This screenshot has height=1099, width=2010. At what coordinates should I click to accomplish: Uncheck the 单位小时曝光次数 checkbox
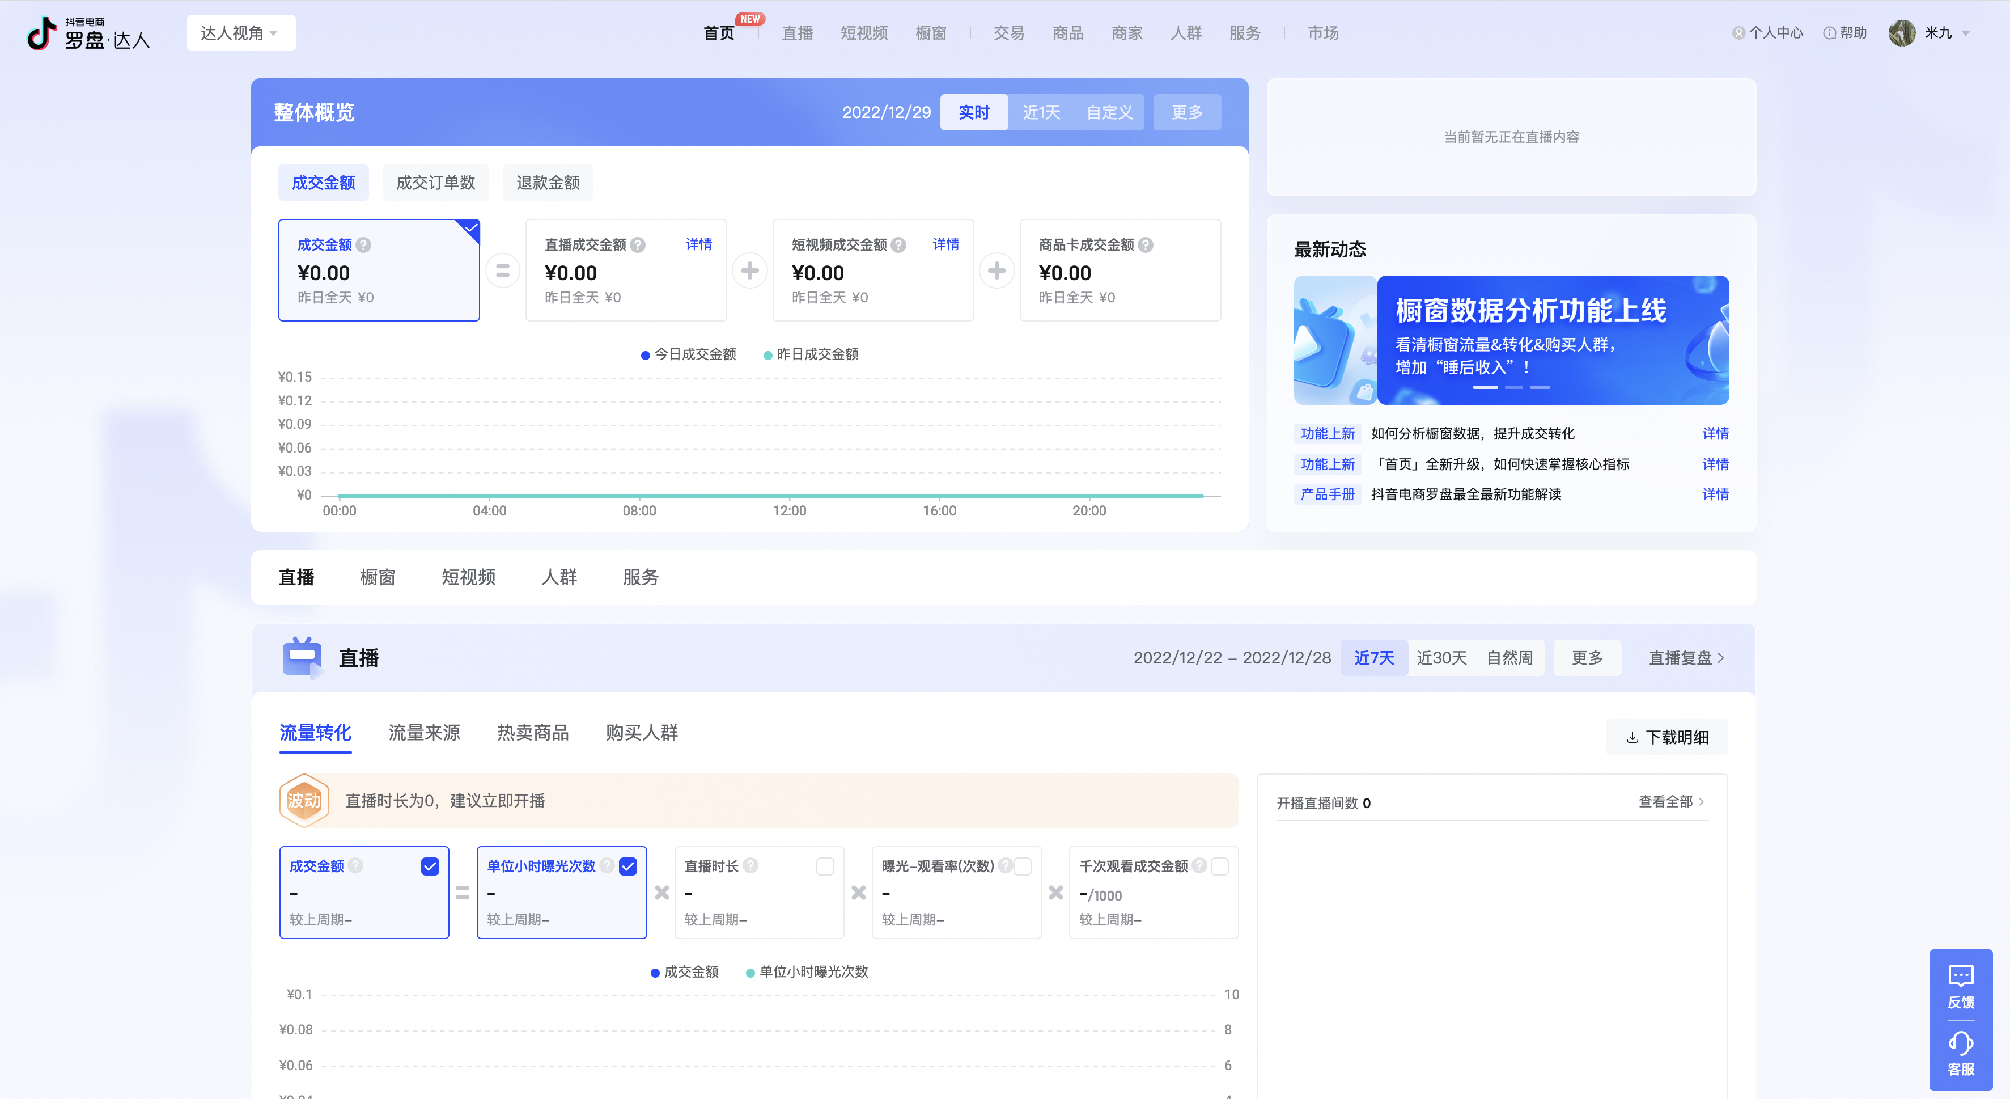(628, 866)
